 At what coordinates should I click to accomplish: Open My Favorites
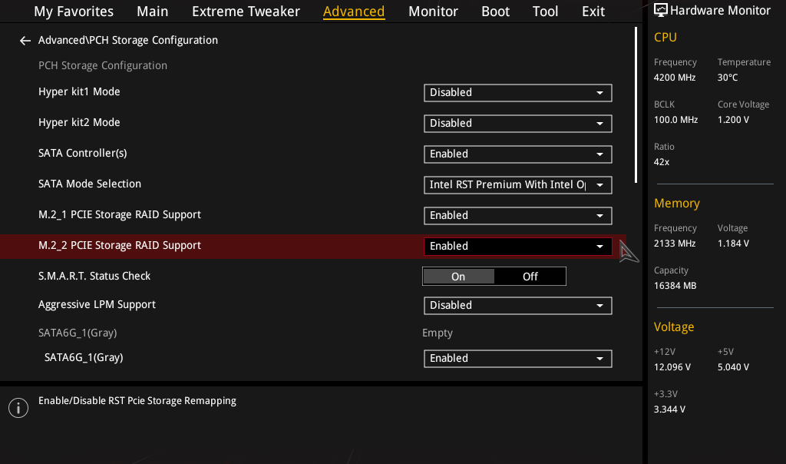pos(73,11)
